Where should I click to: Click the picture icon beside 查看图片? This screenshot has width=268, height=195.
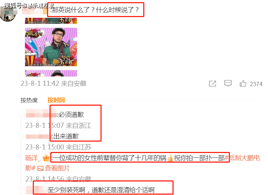(x=41, y=169)
